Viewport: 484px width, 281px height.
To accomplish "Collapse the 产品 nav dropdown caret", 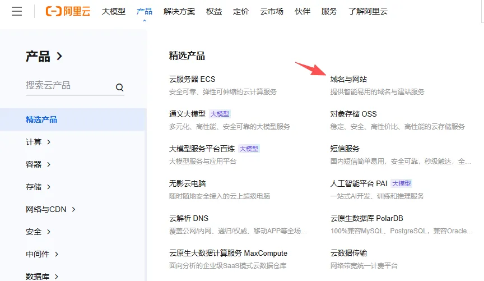I will pos(145,21).
